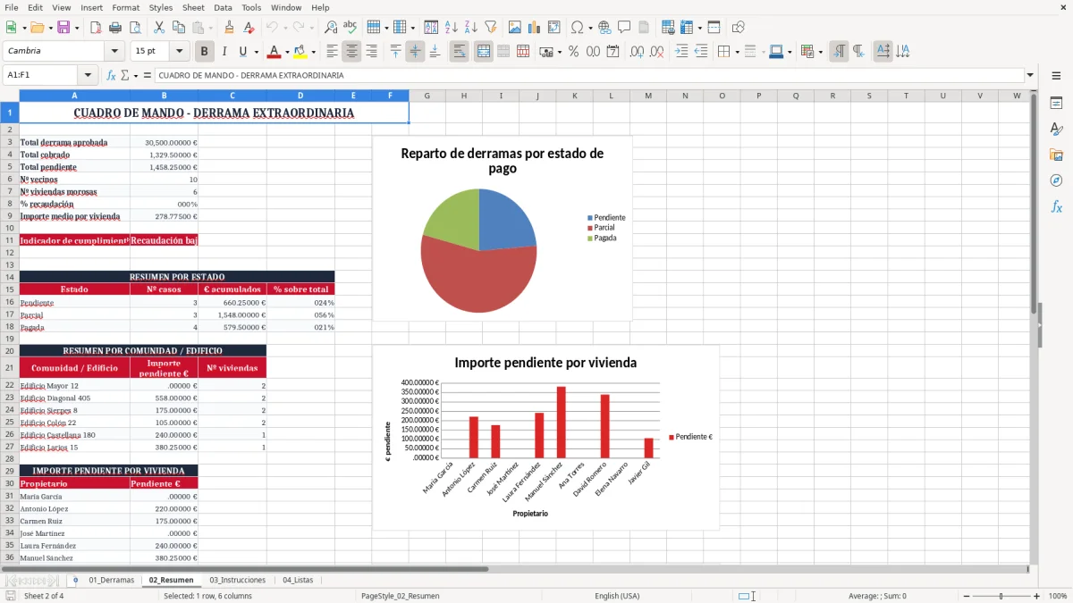This screenshot has width=1073, height=603.
Task: Copy the selected cells
Action: pyautogui.click(x=178, y=28)
